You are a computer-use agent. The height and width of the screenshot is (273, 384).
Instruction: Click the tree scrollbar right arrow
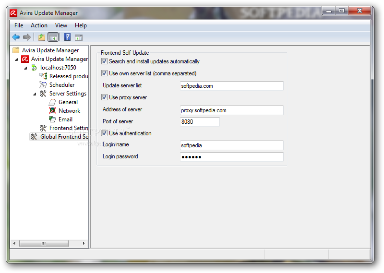tap(84, 243)
